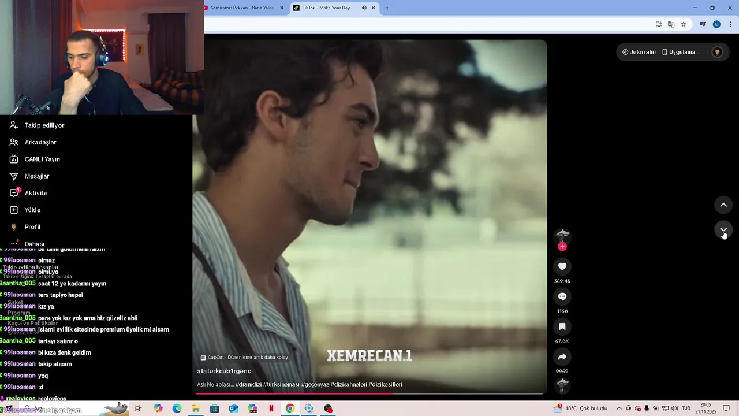Open Microsoft Store from the taskbar
739x416 pixels.
[214, 408]
